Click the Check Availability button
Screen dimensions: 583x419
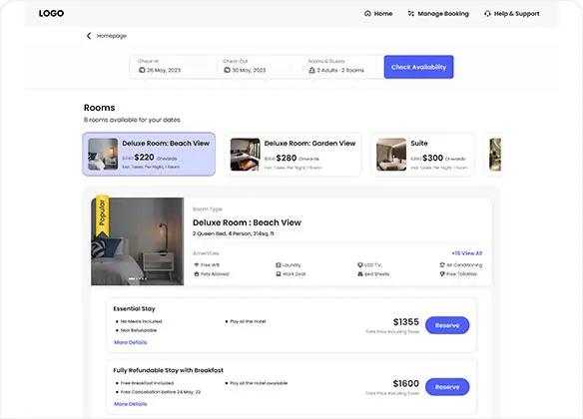[418, 67]
